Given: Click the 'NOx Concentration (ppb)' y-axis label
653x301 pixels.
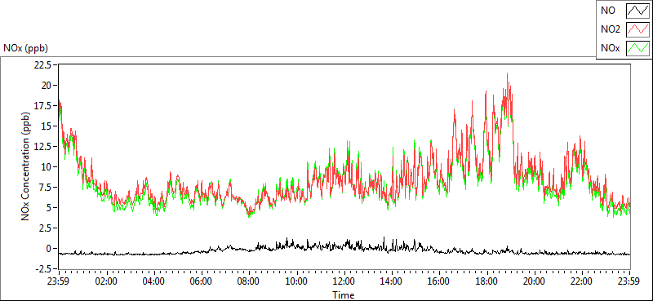Looking at the screenshot, I should point(25,166).
